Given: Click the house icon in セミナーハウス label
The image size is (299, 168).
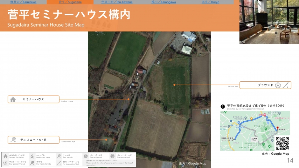Looking at the screenshot, I should click(13, 99).
